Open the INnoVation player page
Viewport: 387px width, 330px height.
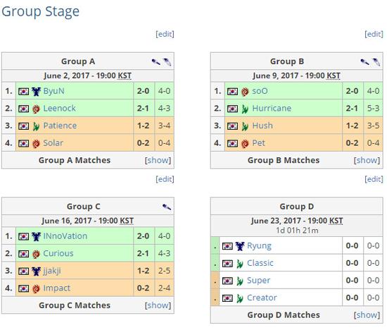(65, 236)
